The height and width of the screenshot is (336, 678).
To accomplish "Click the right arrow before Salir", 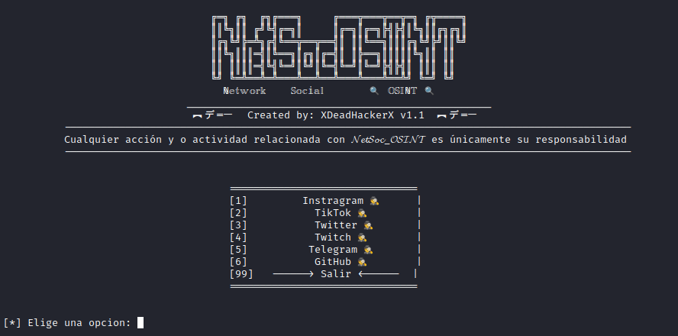I will (x=293, y=273).
